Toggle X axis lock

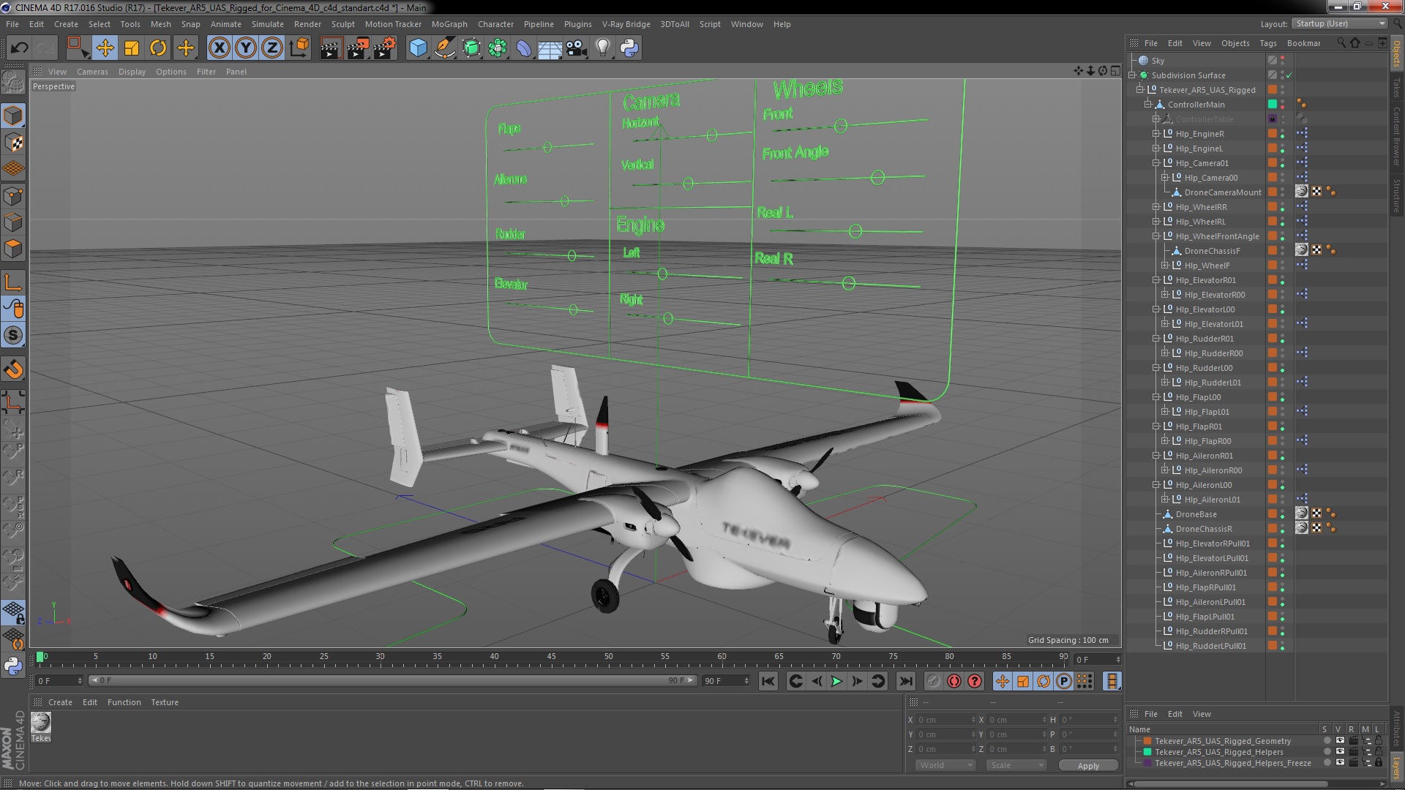219,48
